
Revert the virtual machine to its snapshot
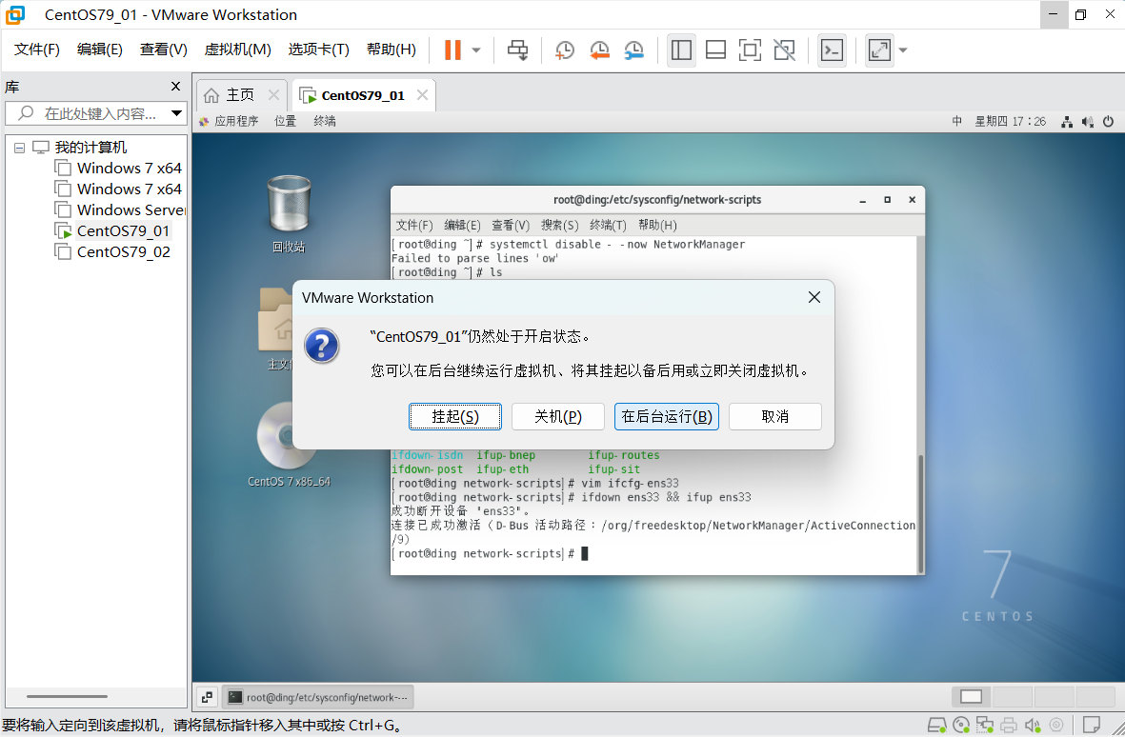[x=599, y=50]
